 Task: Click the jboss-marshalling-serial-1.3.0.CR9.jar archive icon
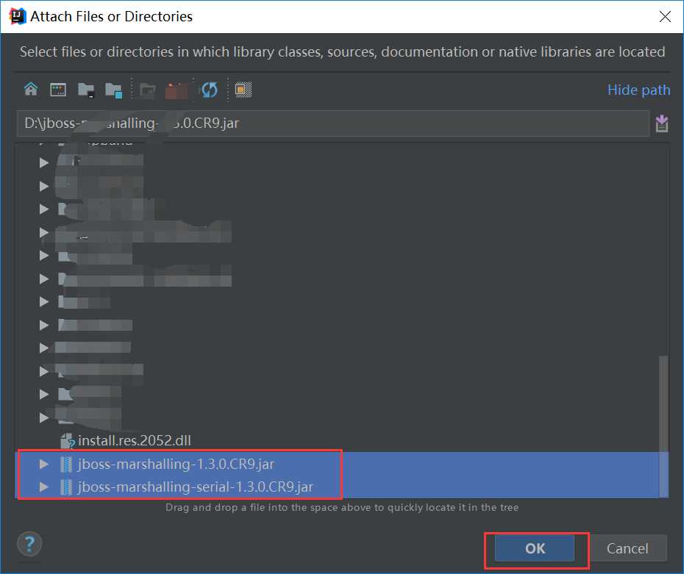(x=66, y=487)
